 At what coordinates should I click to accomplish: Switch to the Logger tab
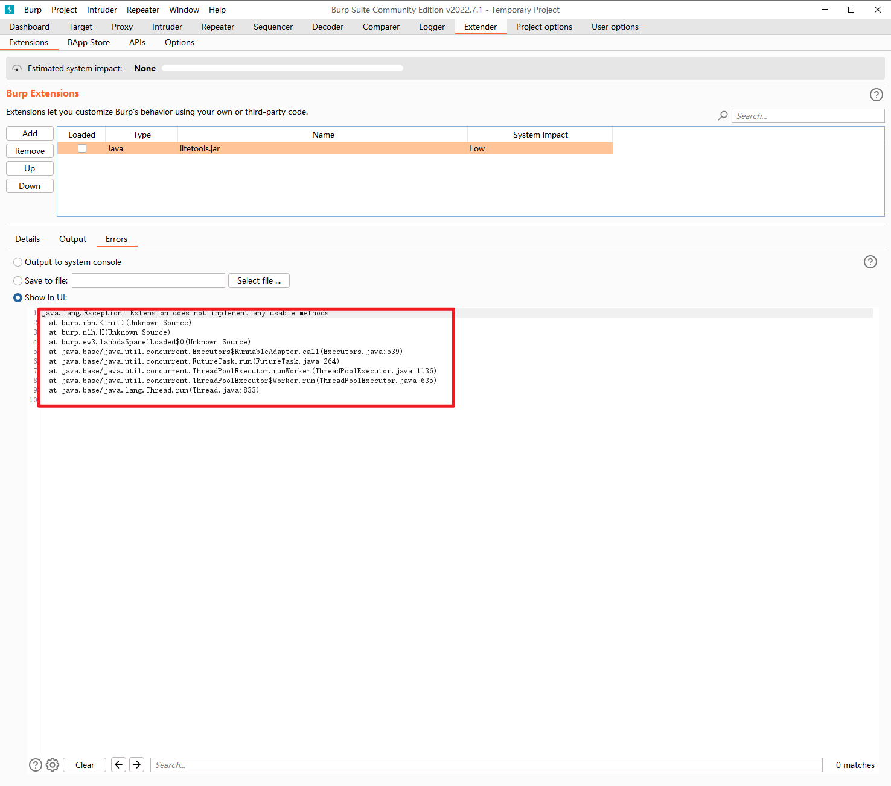coord(432,27)
